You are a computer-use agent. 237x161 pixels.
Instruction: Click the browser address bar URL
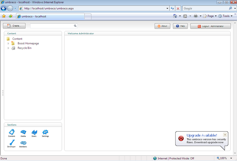49,8
